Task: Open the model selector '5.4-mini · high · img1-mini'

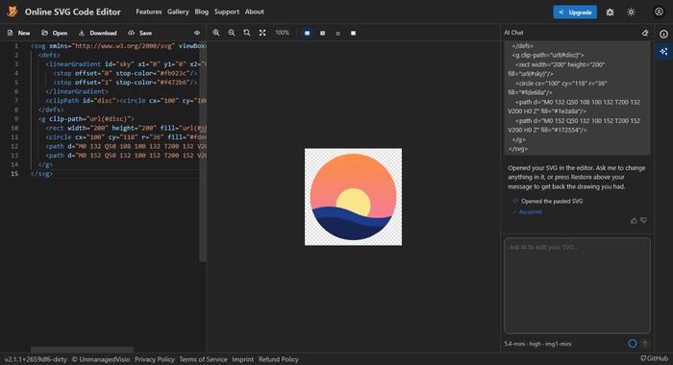Action: click(537, 344)
